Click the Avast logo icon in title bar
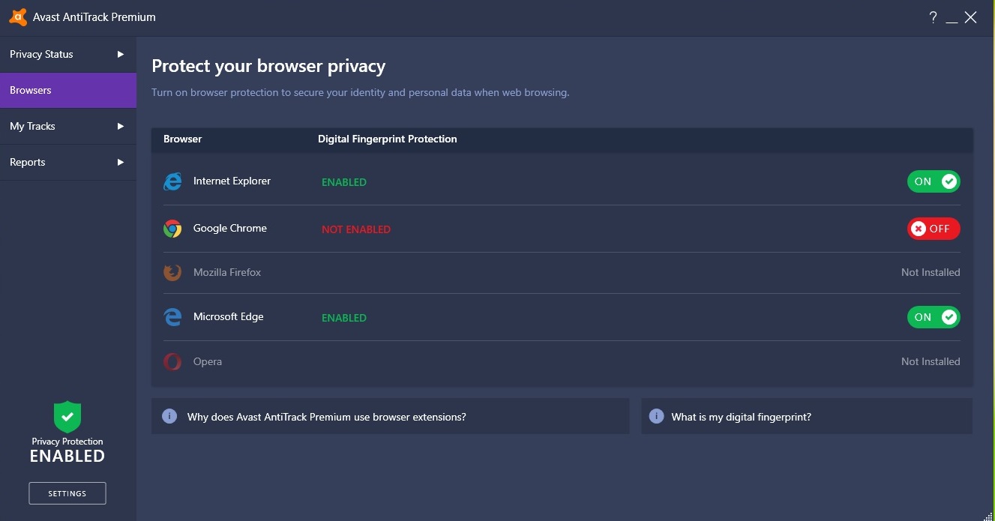The image size is (995, 521). click(19, 17)
